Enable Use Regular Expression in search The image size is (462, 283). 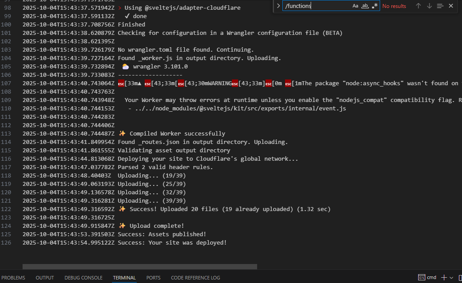coord(375,6)
